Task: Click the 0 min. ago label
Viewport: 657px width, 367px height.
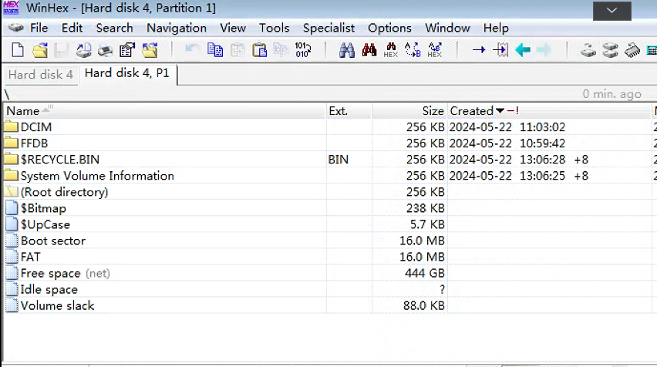Action: [612, 94]
